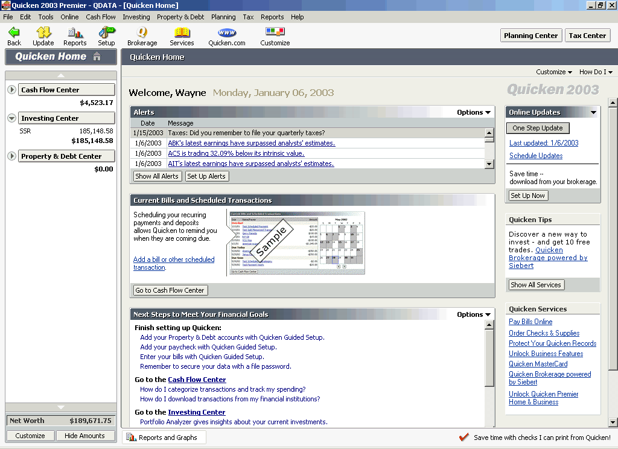The width and height of the screenshot is (618, 449).
Task: Click the Schedule Updates link
Action: (536, 156)
